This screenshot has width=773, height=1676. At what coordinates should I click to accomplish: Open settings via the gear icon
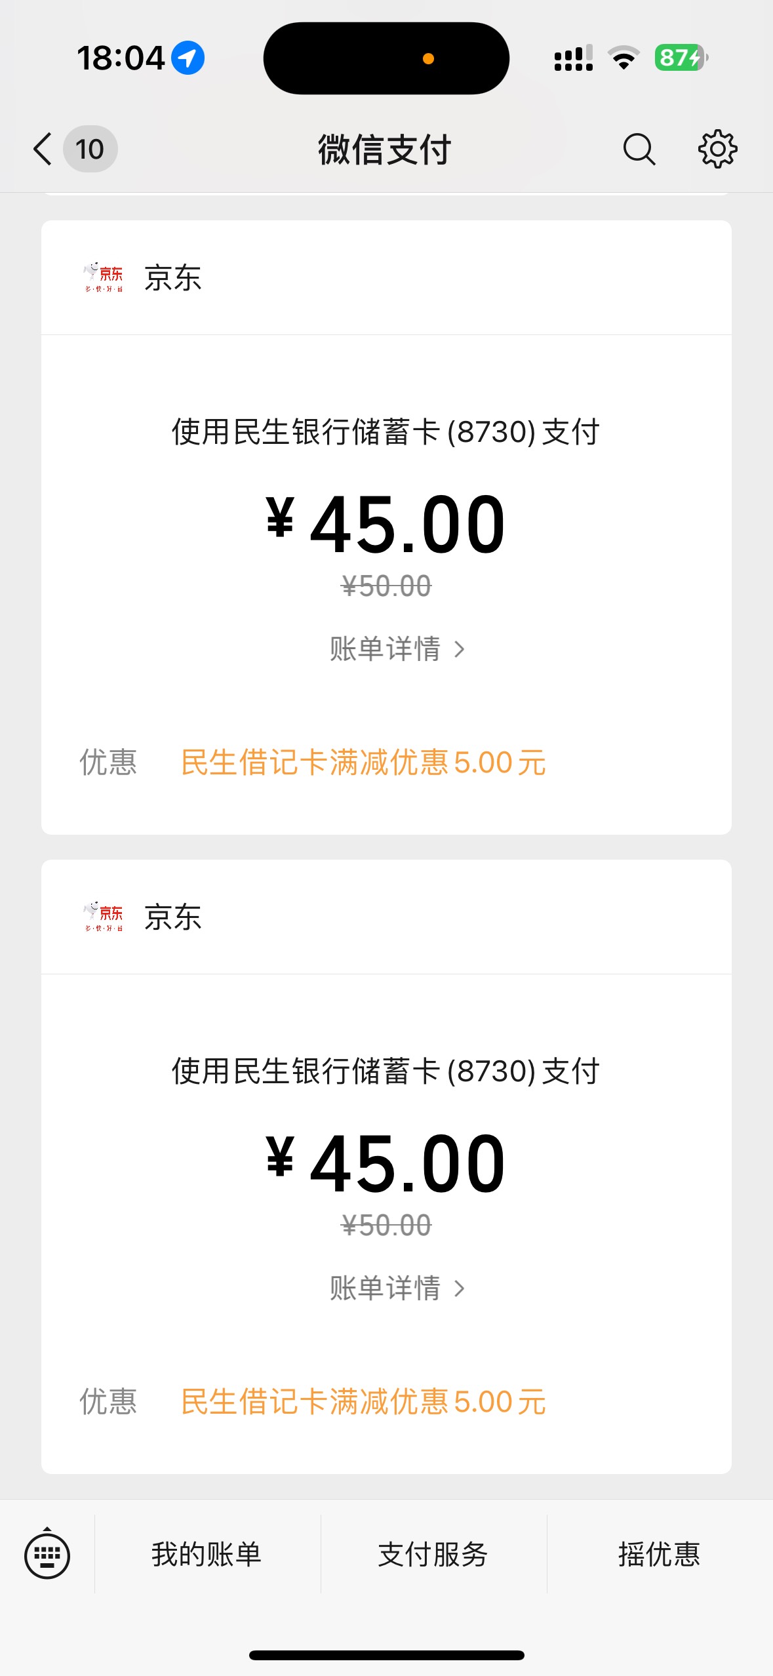(x=717, y=150)
